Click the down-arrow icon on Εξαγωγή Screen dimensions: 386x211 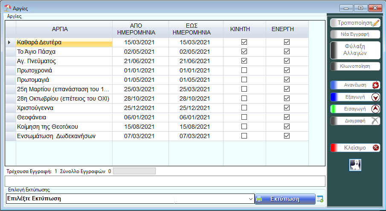pos(375,97)
